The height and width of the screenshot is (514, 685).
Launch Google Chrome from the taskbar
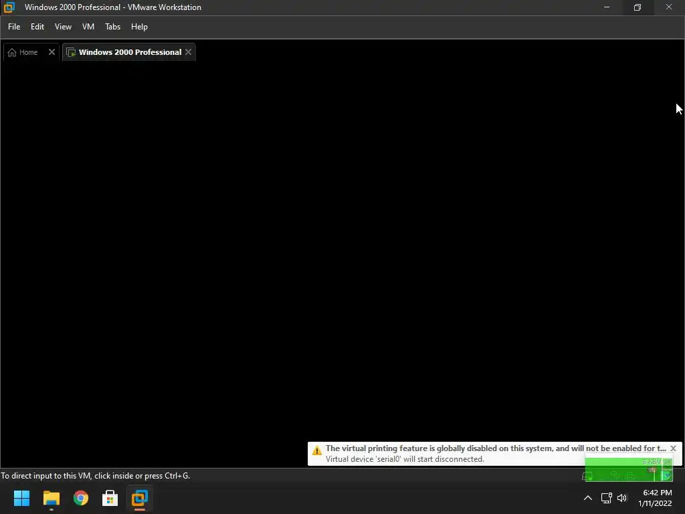[81, 498]
